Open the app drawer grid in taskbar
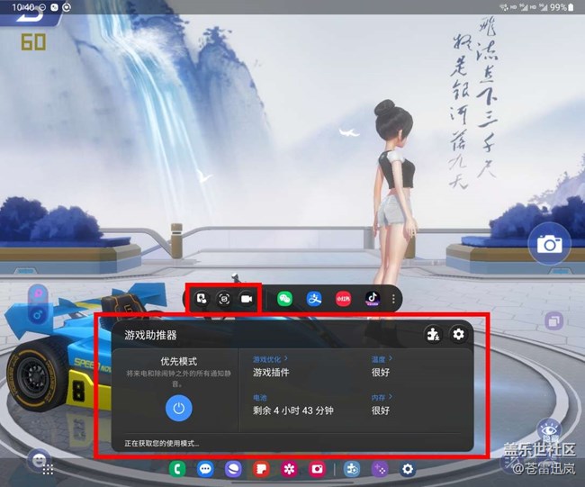Image resolution: width=585 pixels, height=487 pixels. tap(48, 469)
